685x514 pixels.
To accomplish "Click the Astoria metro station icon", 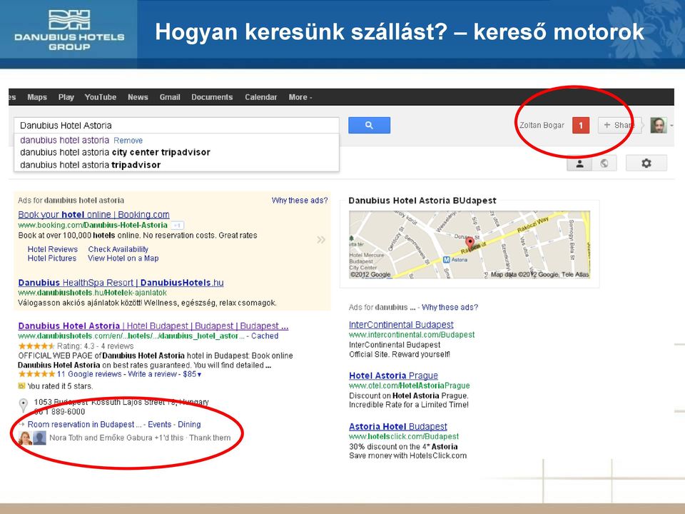I will click(446, 260).
